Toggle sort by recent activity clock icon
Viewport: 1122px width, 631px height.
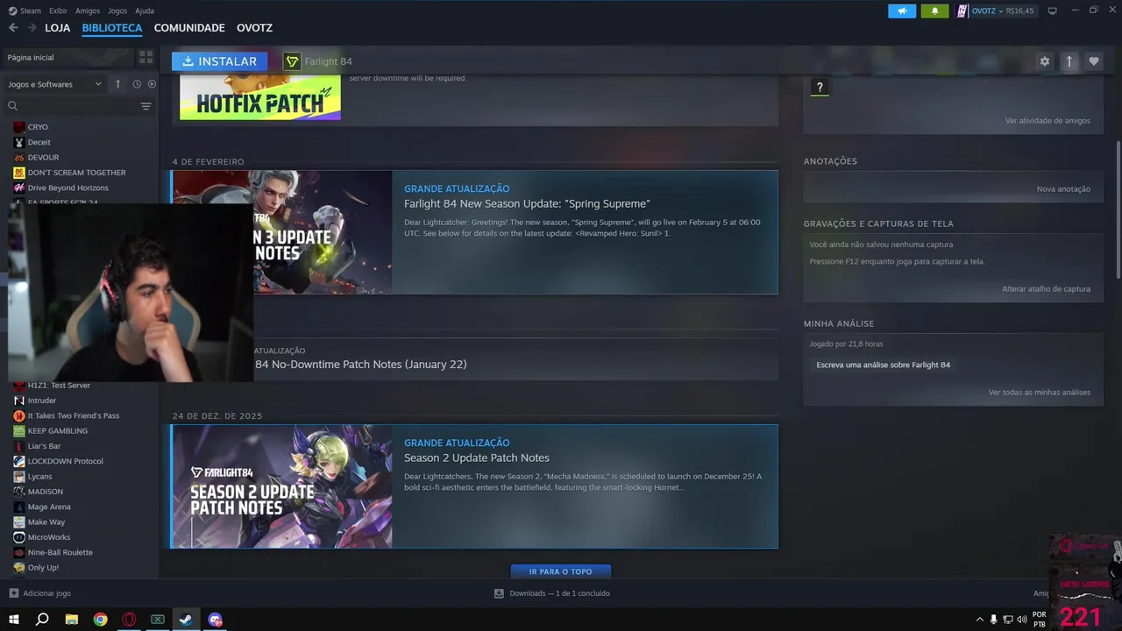coord(137,84)
